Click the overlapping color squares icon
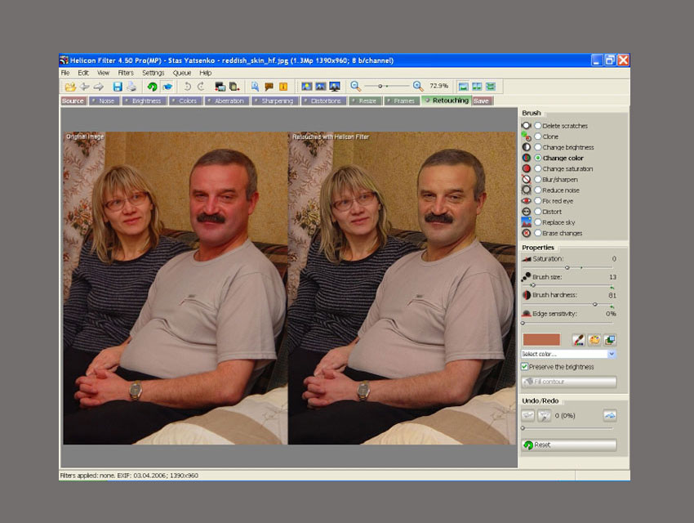Image resolution: width=694 pixels, height=523 pixels. (610, 340)
